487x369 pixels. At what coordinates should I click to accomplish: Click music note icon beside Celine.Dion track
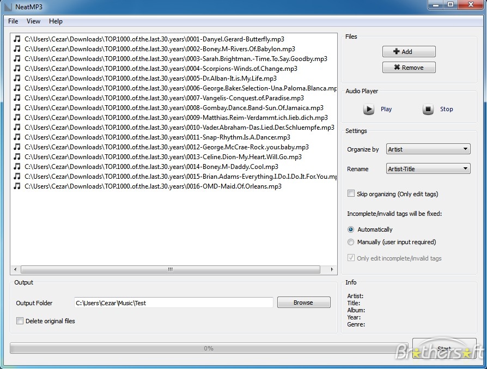pos(17,156)
